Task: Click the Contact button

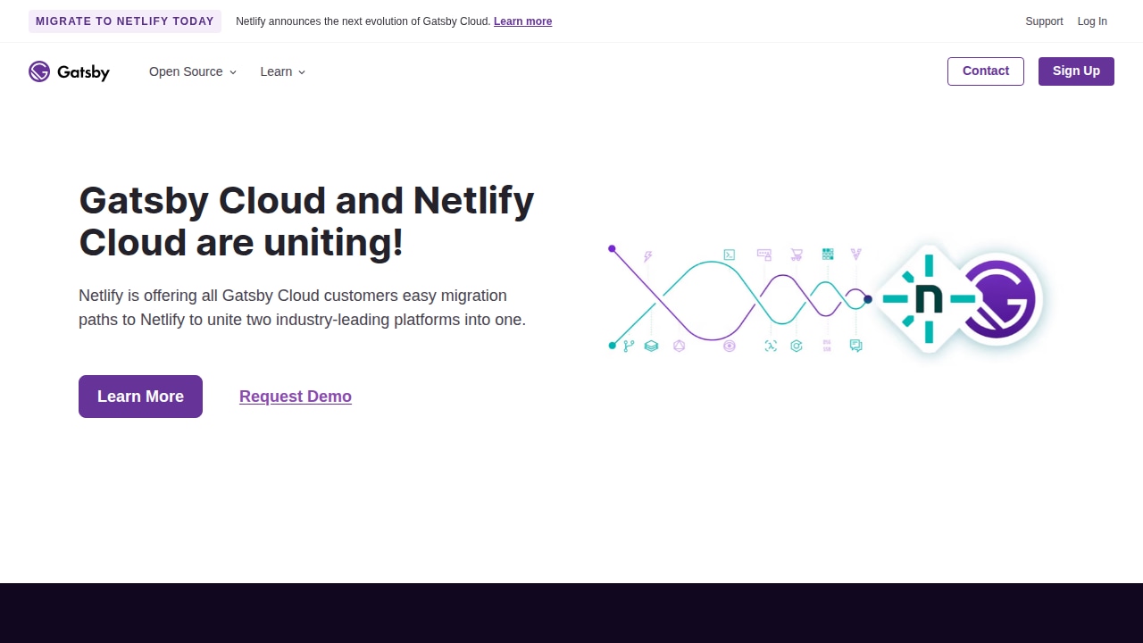Action: click(x=986, y=71)
